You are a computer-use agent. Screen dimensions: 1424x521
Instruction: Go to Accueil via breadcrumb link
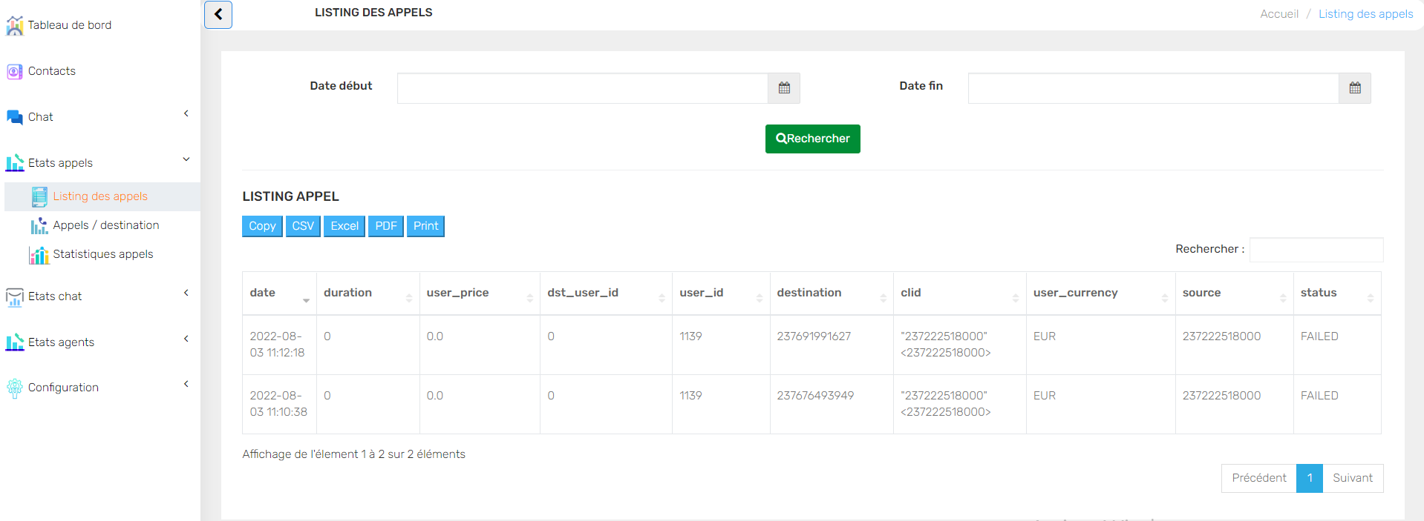(x=1279, y=14)
